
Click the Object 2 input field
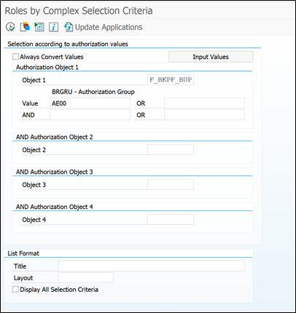click(171, 150)
